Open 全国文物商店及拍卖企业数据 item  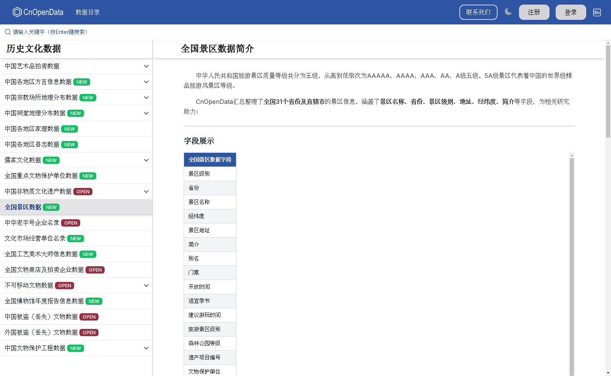[76, 270]
